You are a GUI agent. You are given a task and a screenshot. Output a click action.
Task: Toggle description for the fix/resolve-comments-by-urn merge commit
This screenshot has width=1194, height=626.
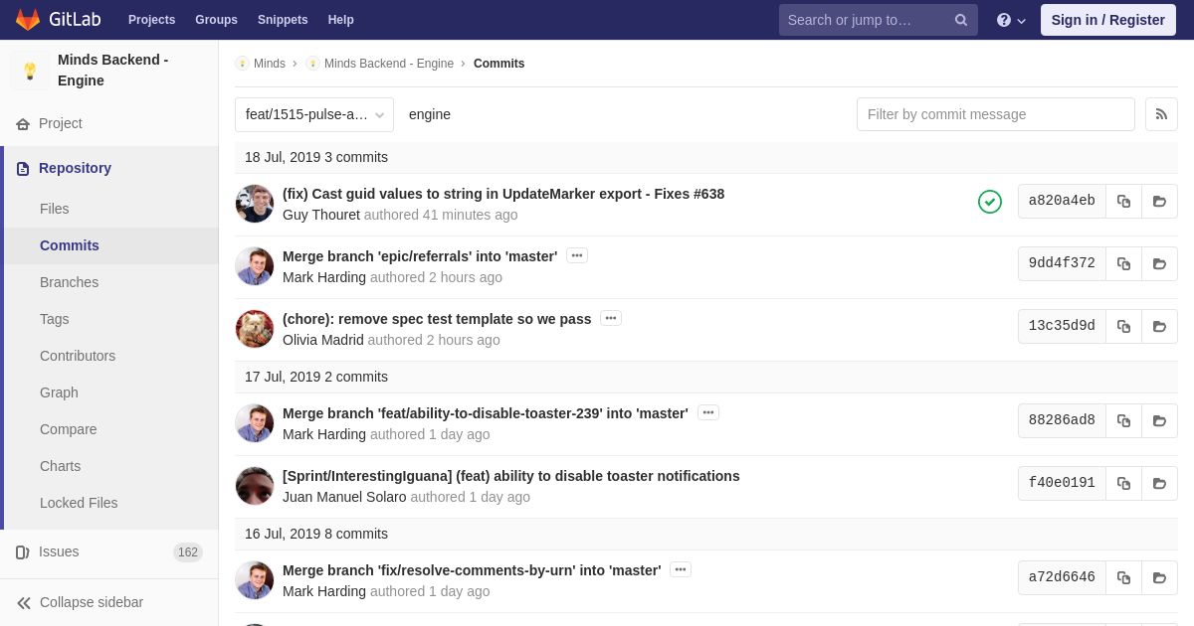click(x=681, y=569)
